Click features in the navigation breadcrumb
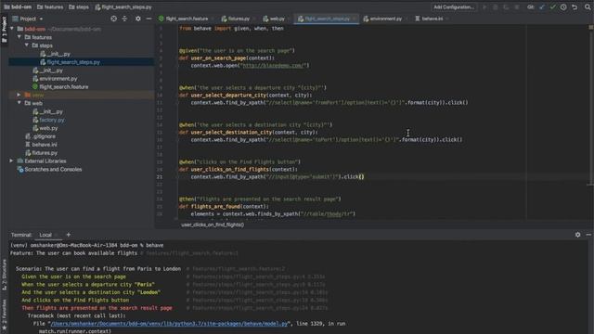The image size is (594, 334). click(x=50, y=6)
